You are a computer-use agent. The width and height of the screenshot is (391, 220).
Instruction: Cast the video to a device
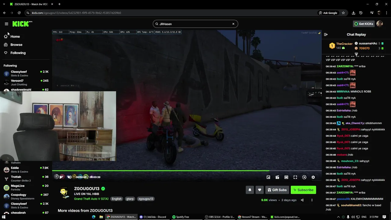click(277, 177)
